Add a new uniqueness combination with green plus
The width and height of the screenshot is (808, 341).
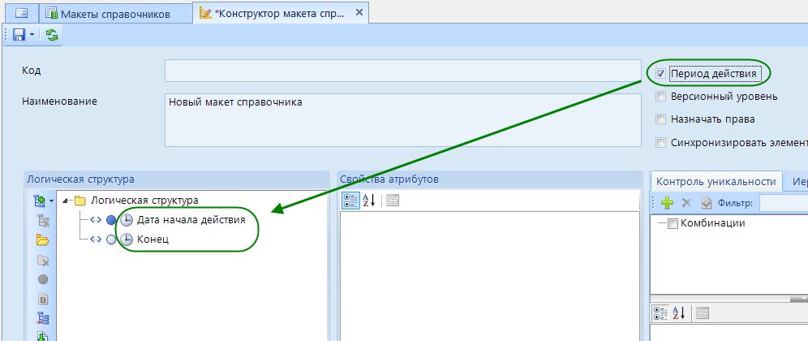pyautogui.click(x=667, y=203)
